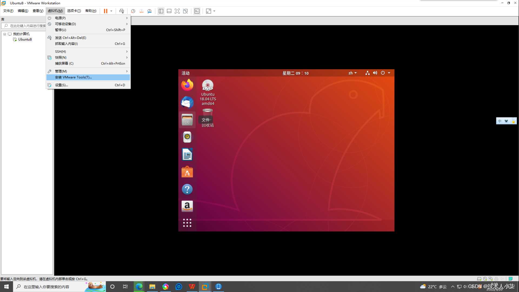
Task: Open the Ubuntu power system menu
Action: click(385, 73)
